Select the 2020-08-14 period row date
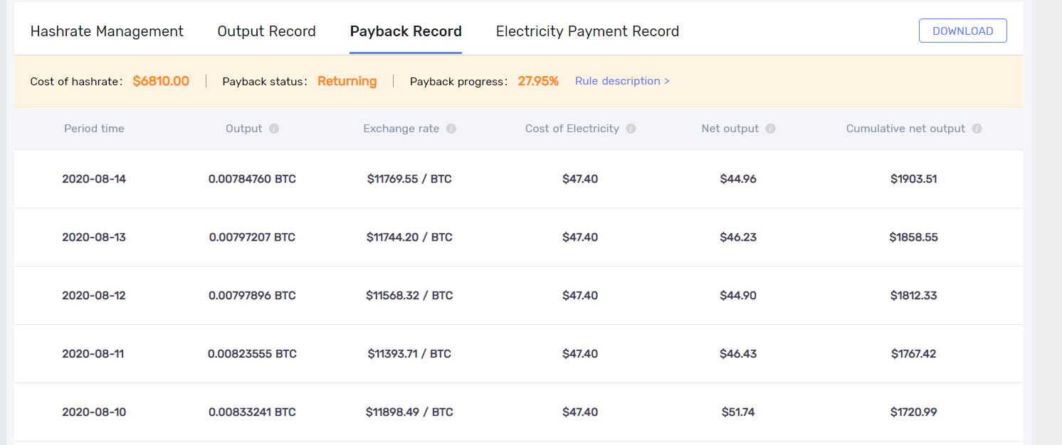This screenshot has height=445, width=1062. tap(94, 179)
